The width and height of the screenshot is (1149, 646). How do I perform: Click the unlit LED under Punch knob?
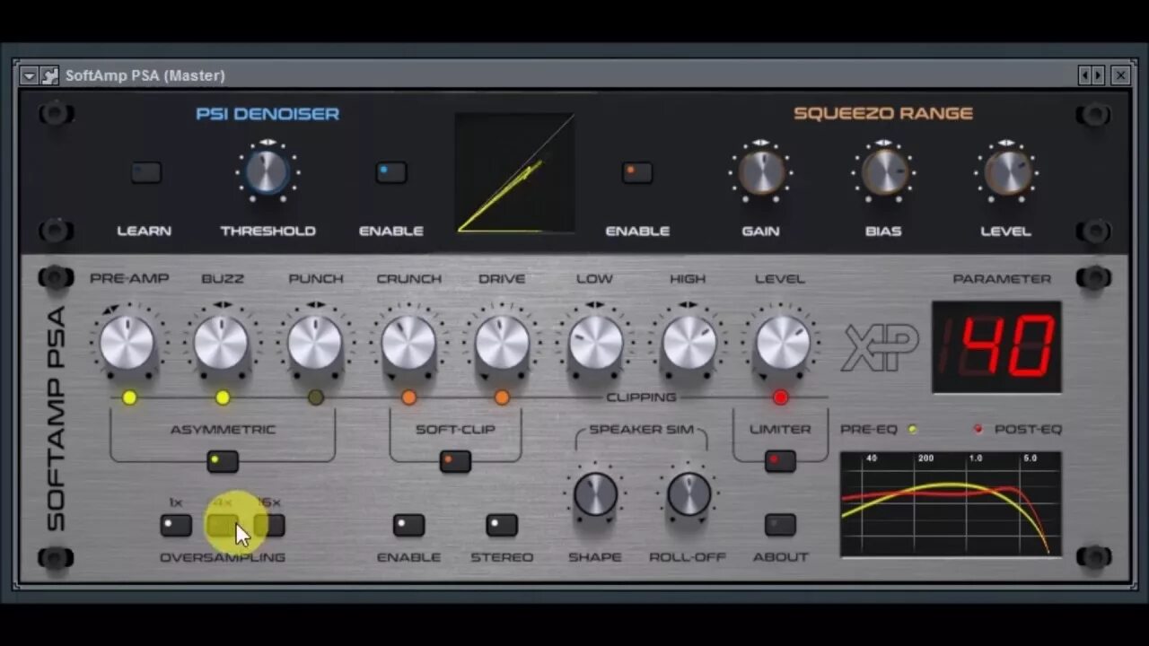[x=316, y=397]
